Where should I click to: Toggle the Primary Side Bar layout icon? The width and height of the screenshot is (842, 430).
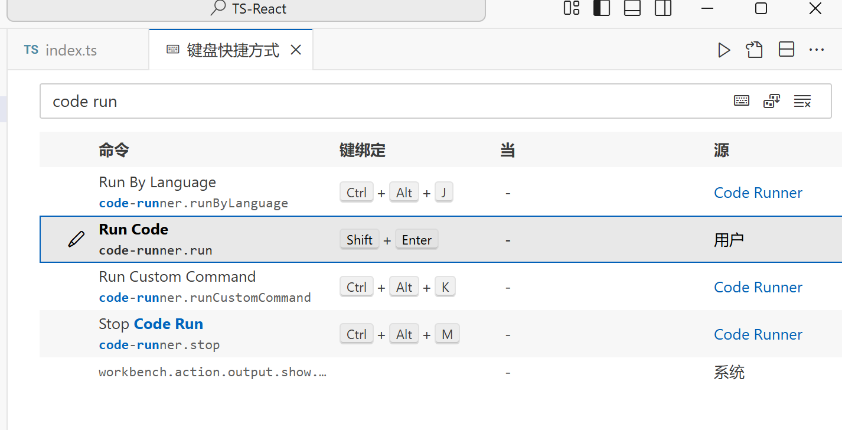pos(602,8)
